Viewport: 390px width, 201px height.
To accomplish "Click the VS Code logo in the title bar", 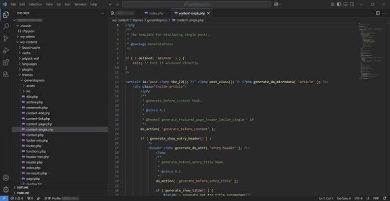I will pyautogui.click(x=5, y=4).
